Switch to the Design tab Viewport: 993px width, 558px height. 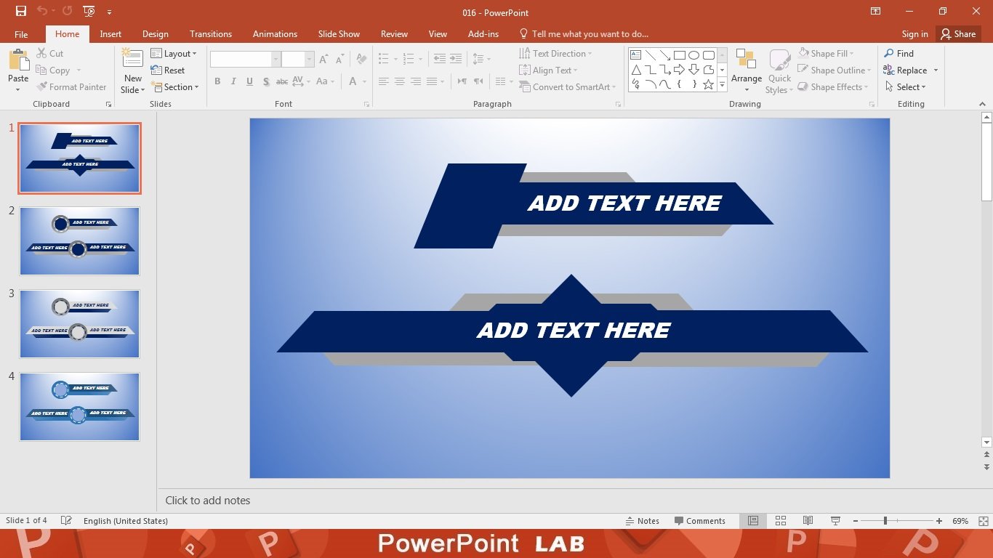pos(155,34)
